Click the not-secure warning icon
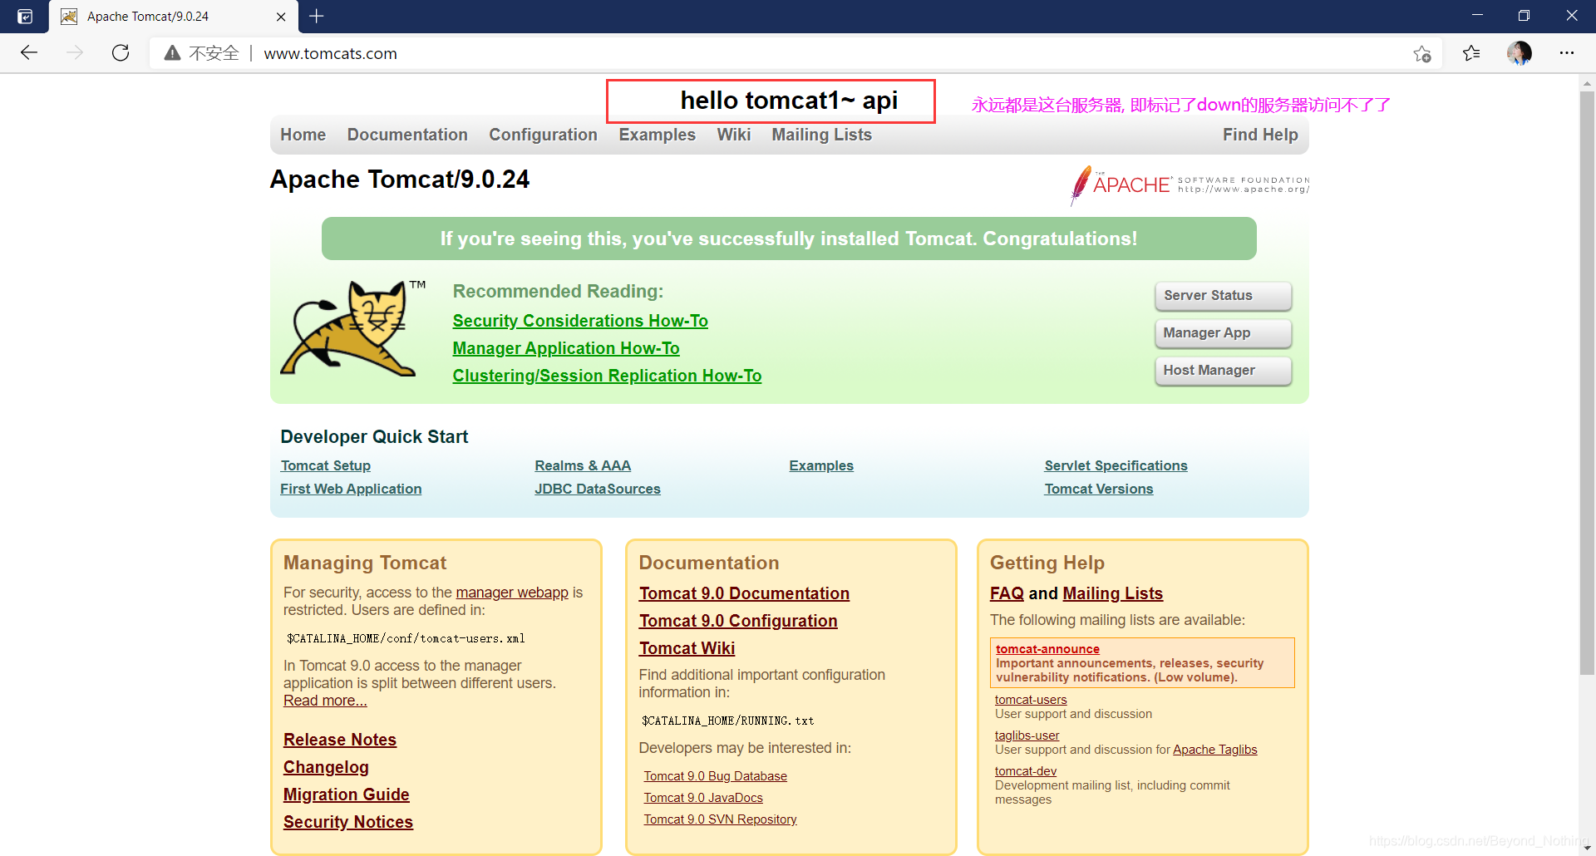Viewport: 1596px width, 856px height. [x=172, y=53]
